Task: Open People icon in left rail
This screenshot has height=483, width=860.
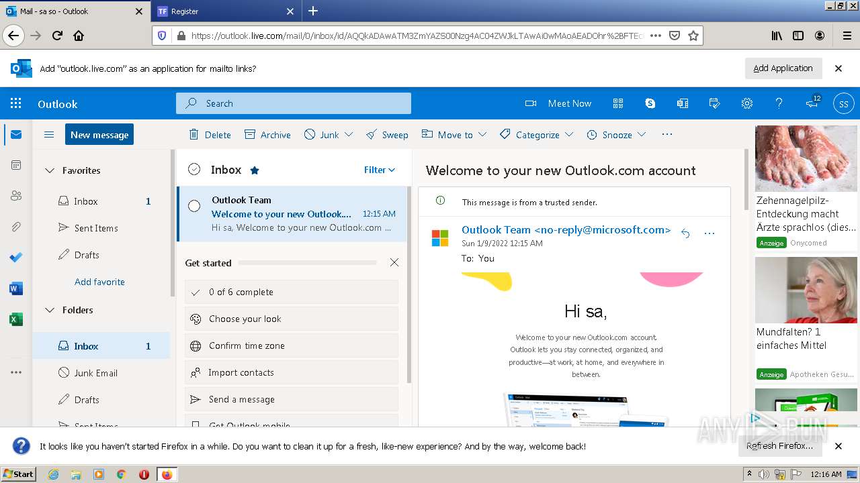Action: point(16,196)
